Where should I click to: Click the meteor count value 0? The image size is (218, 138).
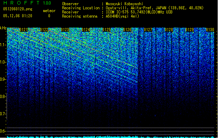(x=49, y=16)
